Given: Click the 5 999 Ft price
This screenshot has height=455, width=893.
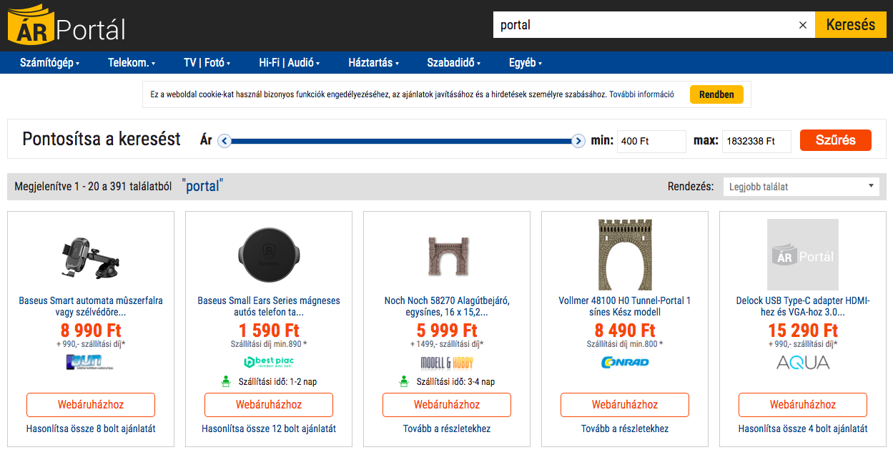Looking at the screenshot, I should coord(447,331).
